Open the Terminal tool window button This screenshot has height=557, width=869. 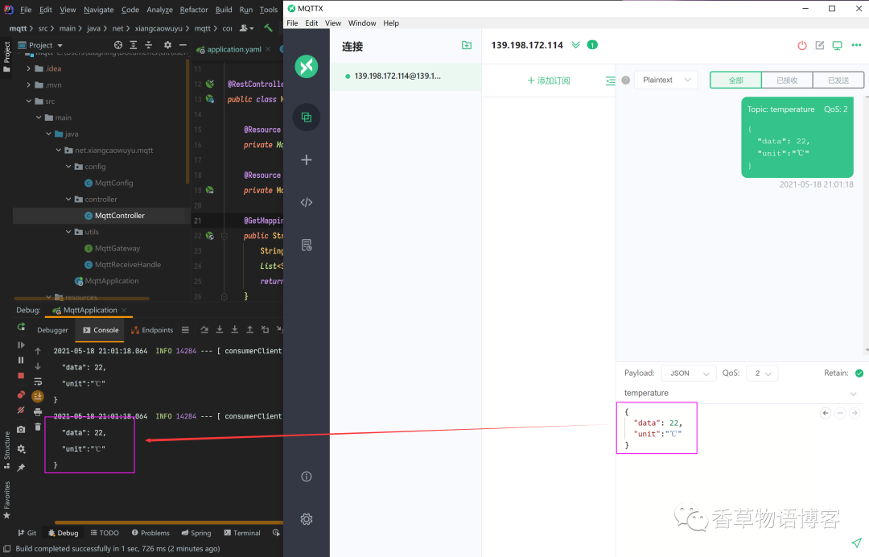[242, 533]
